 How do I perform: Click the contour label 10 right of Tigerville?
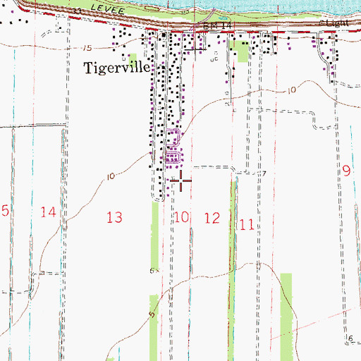pos(292,90)
